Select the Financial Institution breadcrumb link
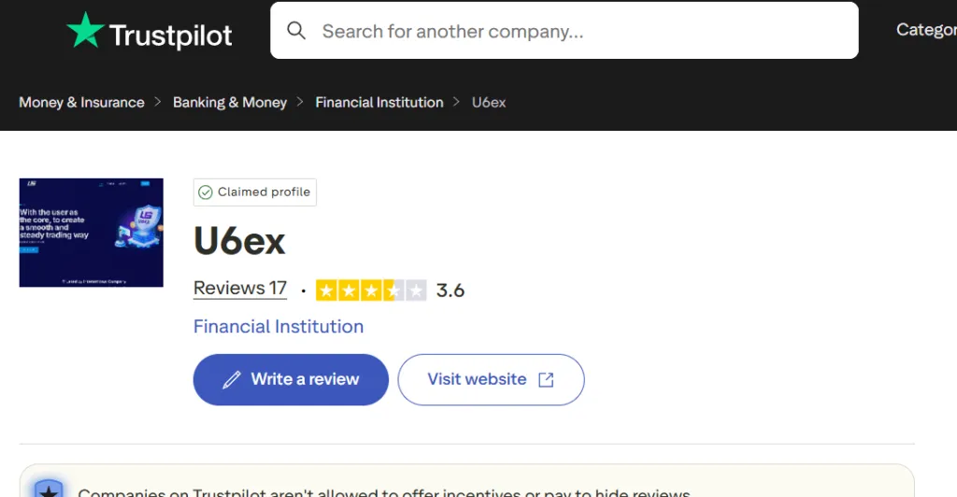This screenshot has height=497, width=957. coord(379,102)
